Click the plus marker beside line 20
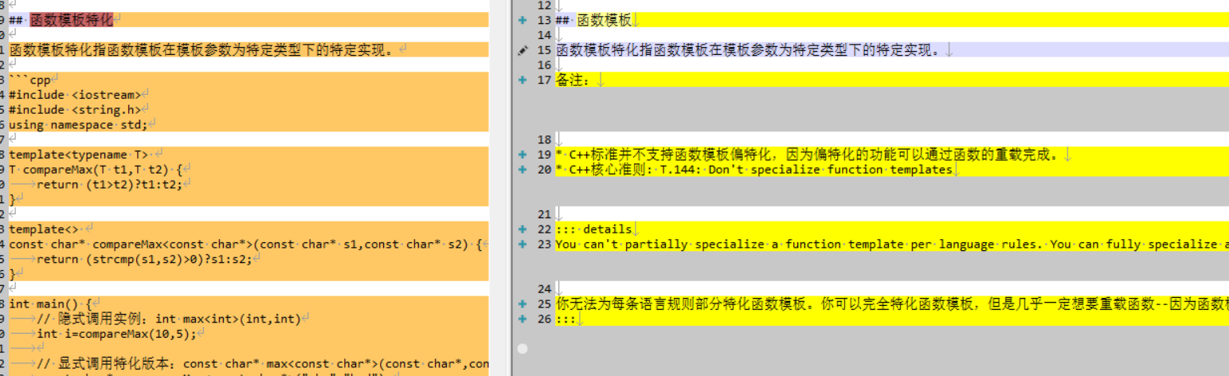The width and height of the screenshot is (1229, 376). coord(523,170)
